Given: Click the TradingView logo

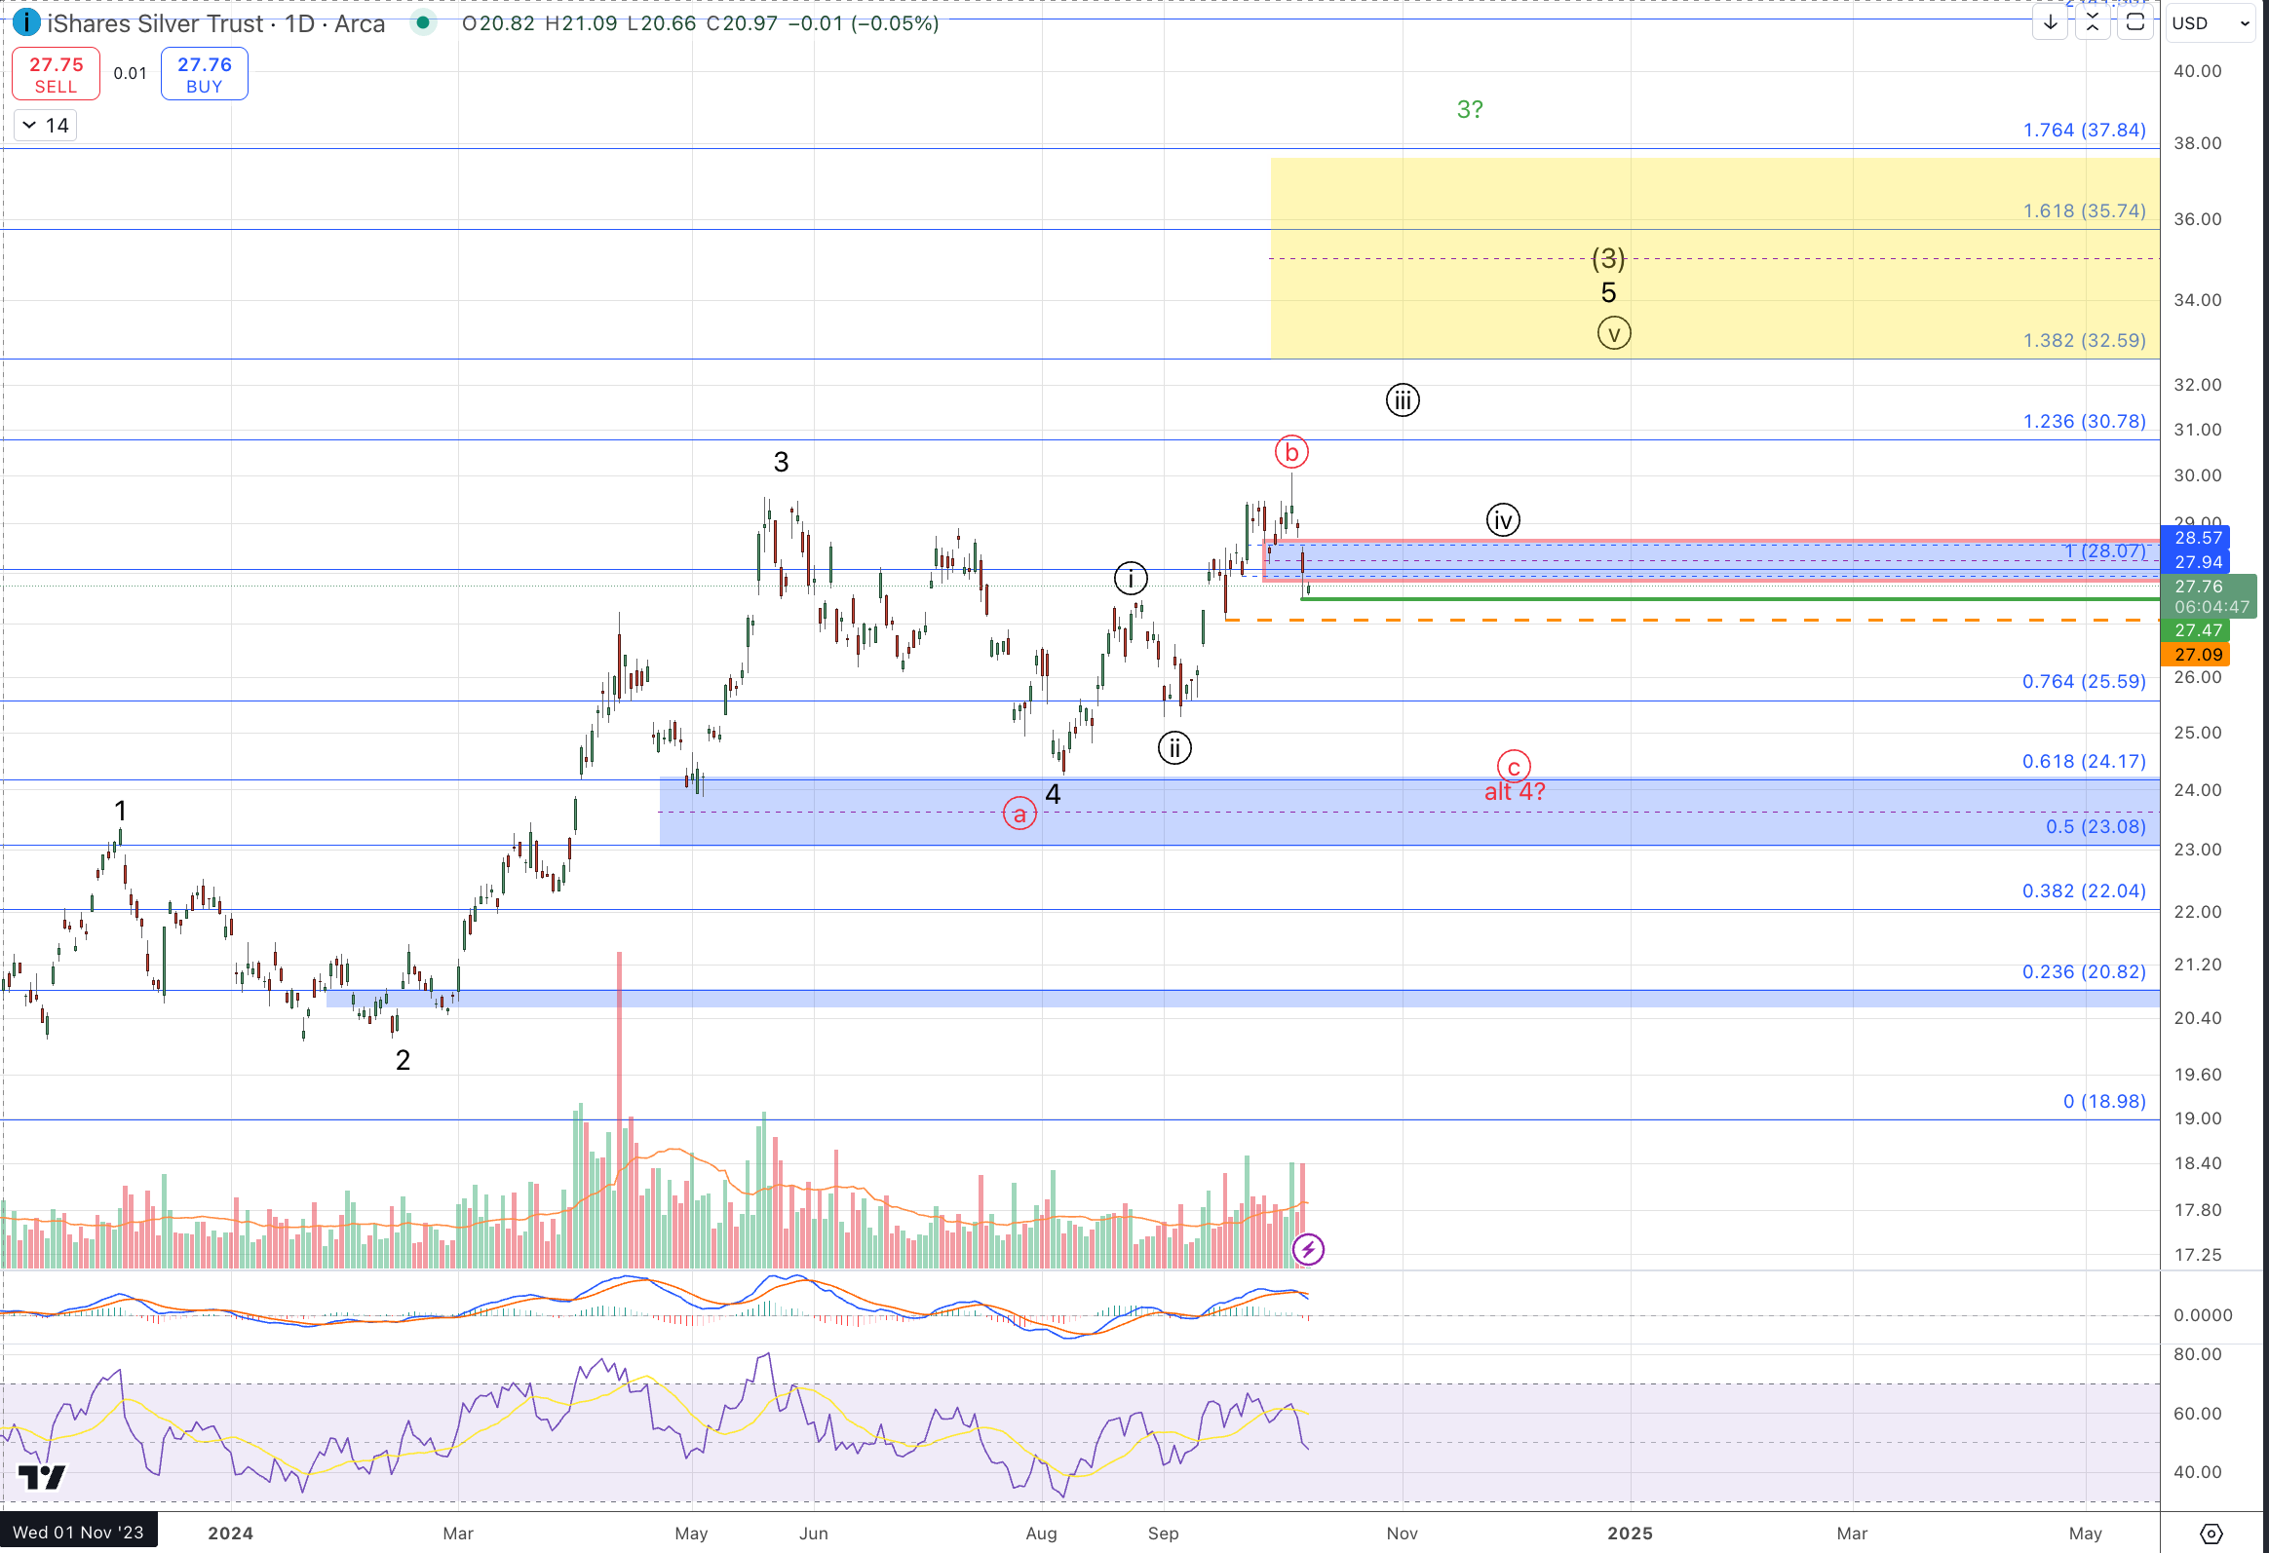Looking at the screenshot, I should tap(42, 1477).
